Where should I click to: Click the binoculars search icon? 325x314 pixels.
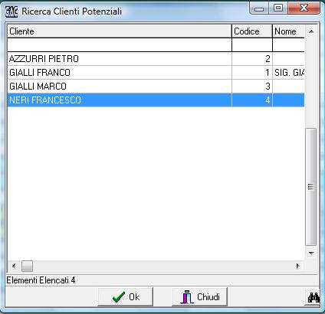[x=313, y=297]
